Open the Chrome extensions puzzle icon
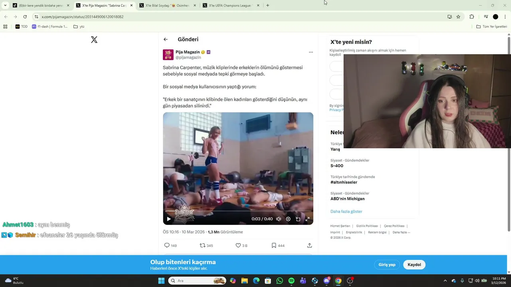This screenshot has width=511, height=287. click(472, 17)
